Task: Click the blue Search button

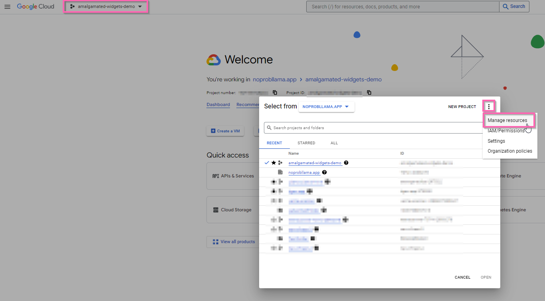Action: (x=514, y=6)
